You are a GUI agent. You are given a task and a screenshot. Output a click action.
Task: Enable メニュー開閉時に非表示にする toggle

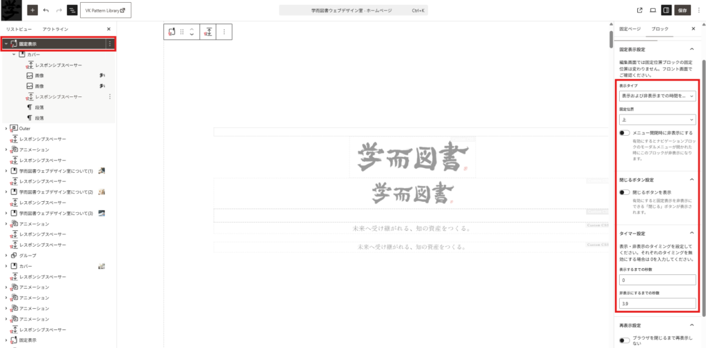click(625, 133)
